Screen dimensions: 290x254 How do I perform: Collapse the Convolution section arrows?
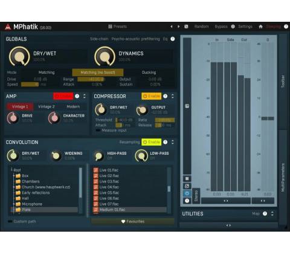click(173, 142)
